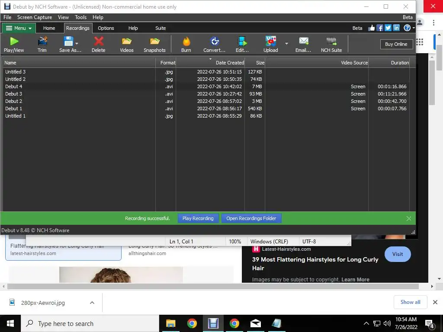Sort by the Size column header
Image resolution: width=443 pixels, height=332 pixels.
[x=255, y=62]
